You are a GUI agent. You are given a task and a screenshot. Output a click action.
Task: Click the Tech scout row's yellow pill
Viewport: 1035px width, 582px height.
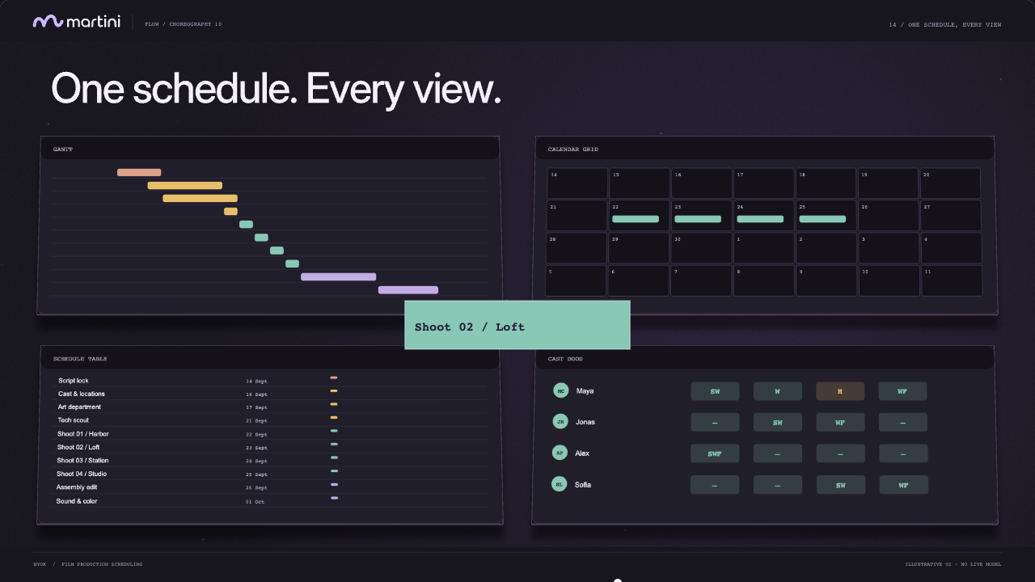tap(334, 417)
